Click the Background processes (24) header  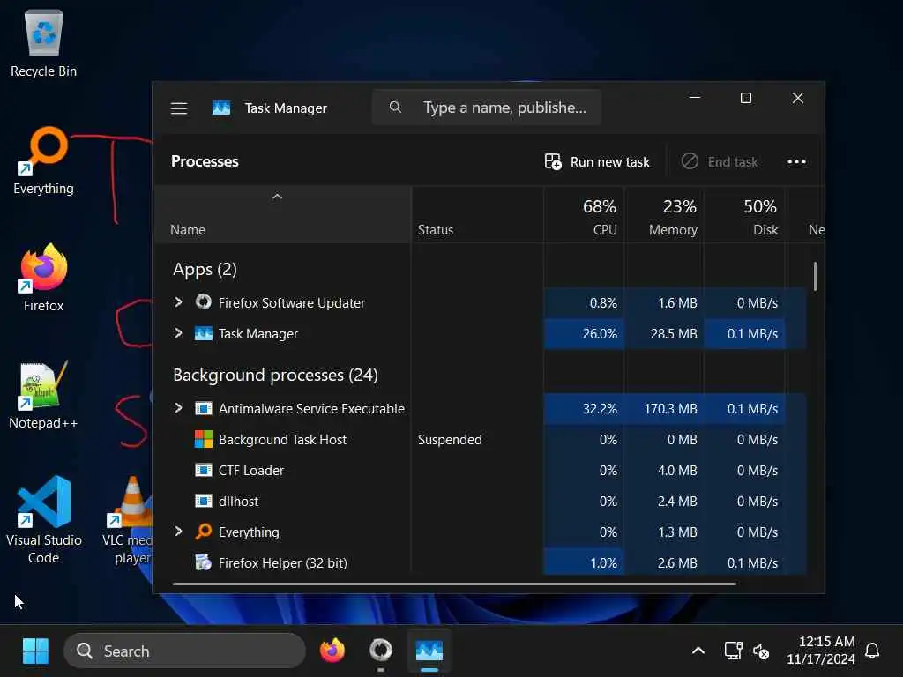click(x=275, y=375)
